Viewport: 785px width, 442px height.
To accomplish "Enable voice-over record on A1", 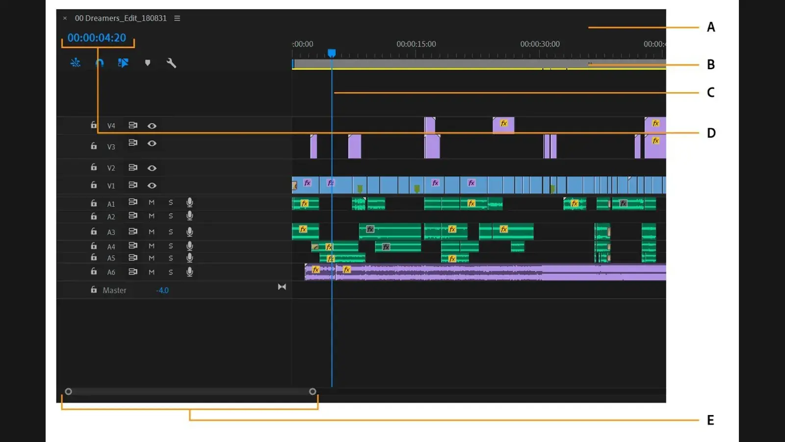I will [x=190, y=202].
